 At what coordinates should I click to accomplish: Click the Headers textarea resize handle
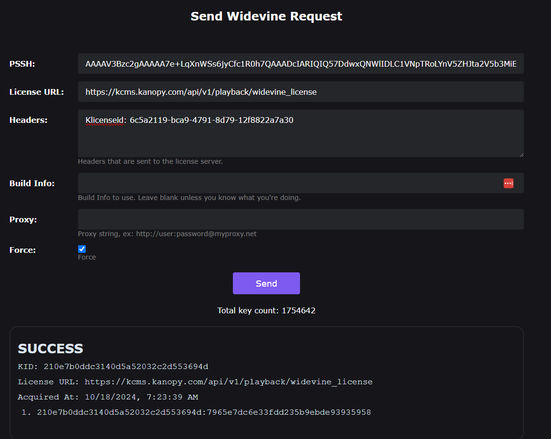coord(521,154)
